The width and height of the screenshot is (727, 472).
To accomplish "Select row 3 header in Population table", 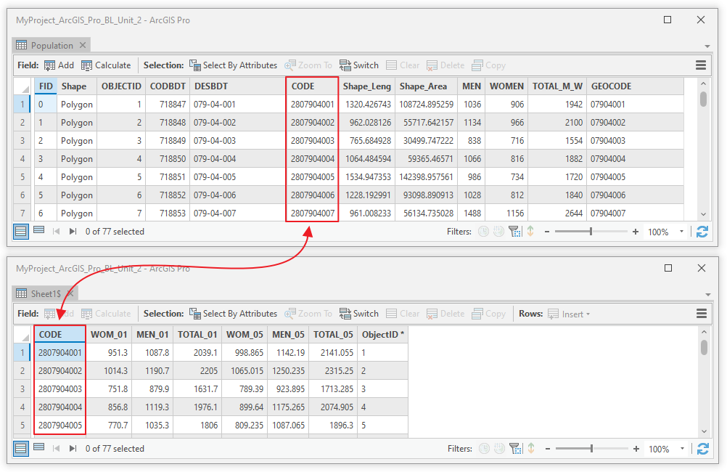I will click(22, 141).
